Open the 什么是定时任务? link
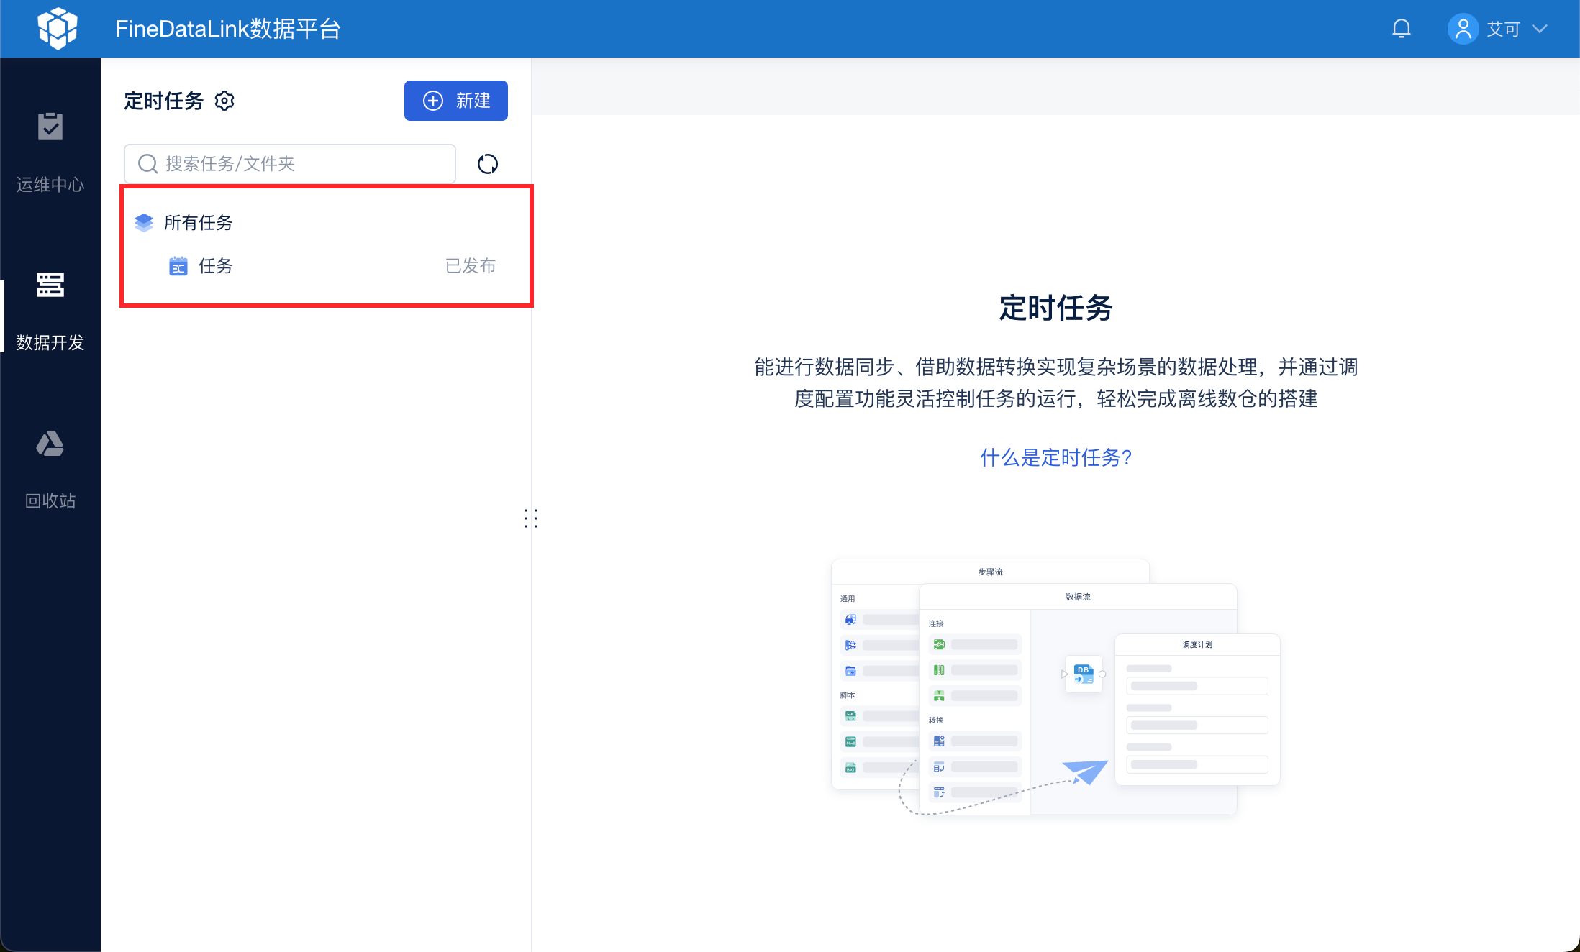1580x952 pixels. (x=1055, y=457)
